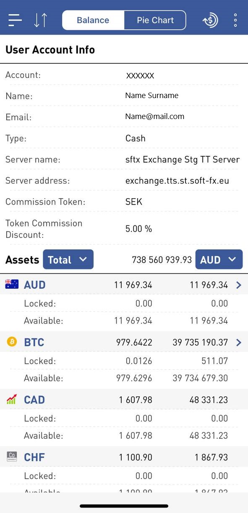Tap the orange Bitcoin coin icon
The height and width of the screenshot is (513, 248).
click(x=12, y=342)
